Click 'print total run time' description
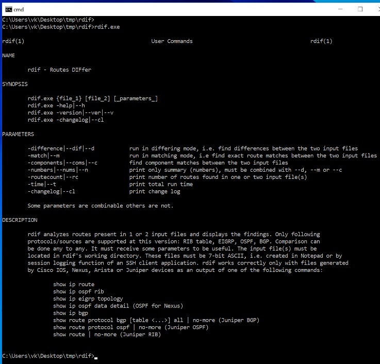The width and height of the screenshot is (380, 364). 161,184
